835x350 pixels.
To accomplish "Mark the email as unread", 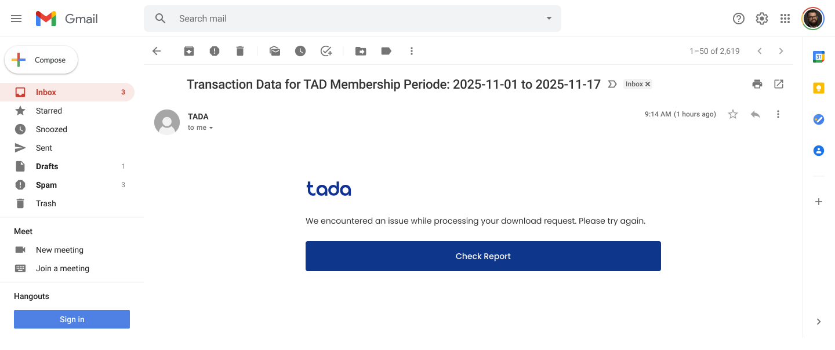I will (275, 51).
